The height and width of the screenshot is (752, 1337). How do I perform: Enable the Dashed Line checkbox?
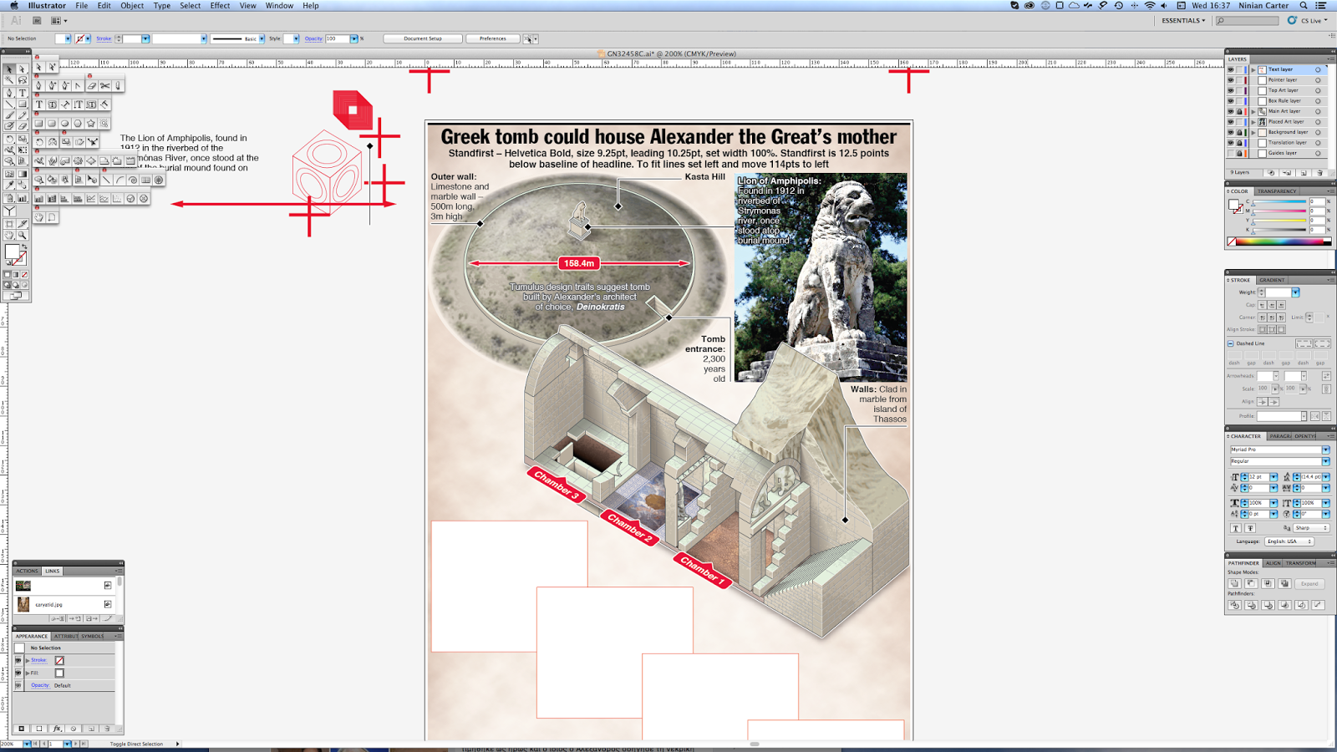[x=1231, y=343]
